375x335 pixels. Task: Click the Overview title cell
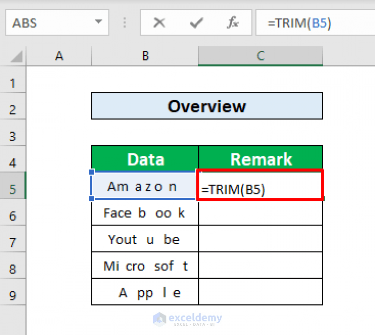click(x=207, y=105)
